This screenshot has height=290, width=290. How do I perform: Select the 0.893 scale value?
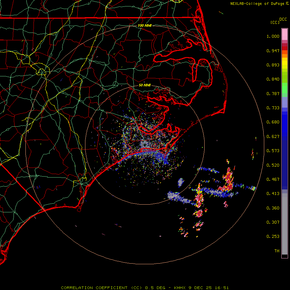pyautogui.click(x=273, y=65)
